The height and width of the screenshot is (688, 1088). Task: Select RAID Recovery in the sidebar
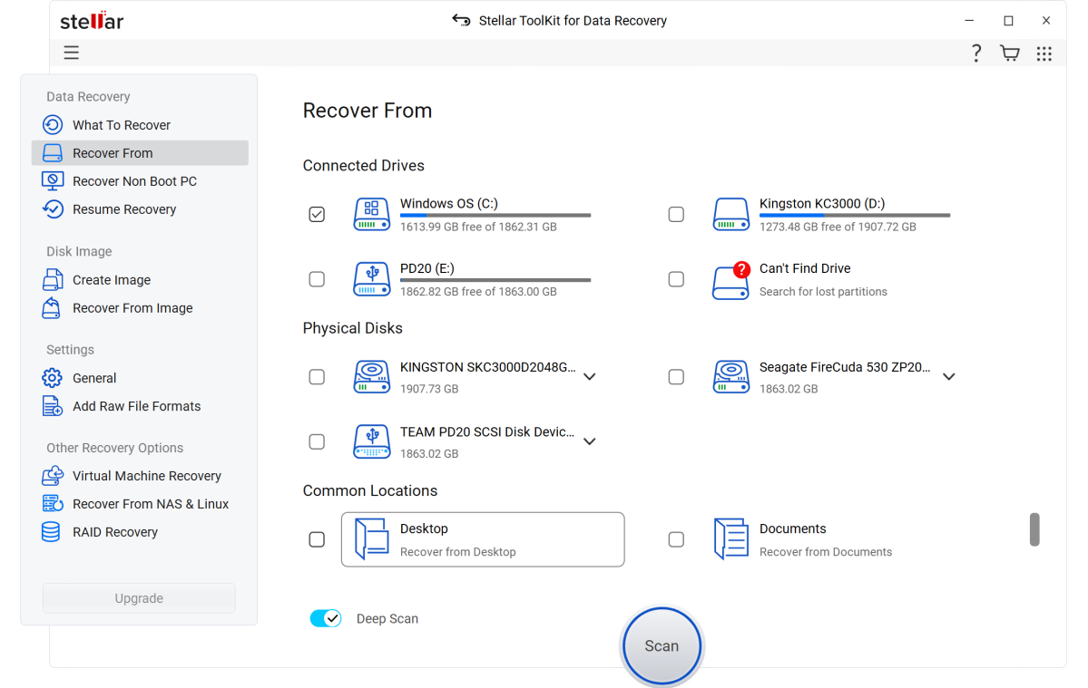tap(115, 532)
